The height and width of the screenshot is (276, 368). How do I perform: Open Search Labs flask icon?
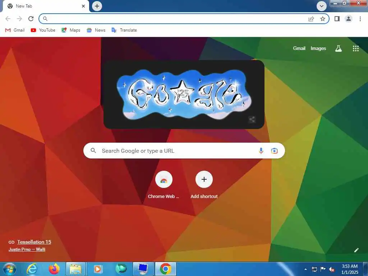[x=338, y=49]
